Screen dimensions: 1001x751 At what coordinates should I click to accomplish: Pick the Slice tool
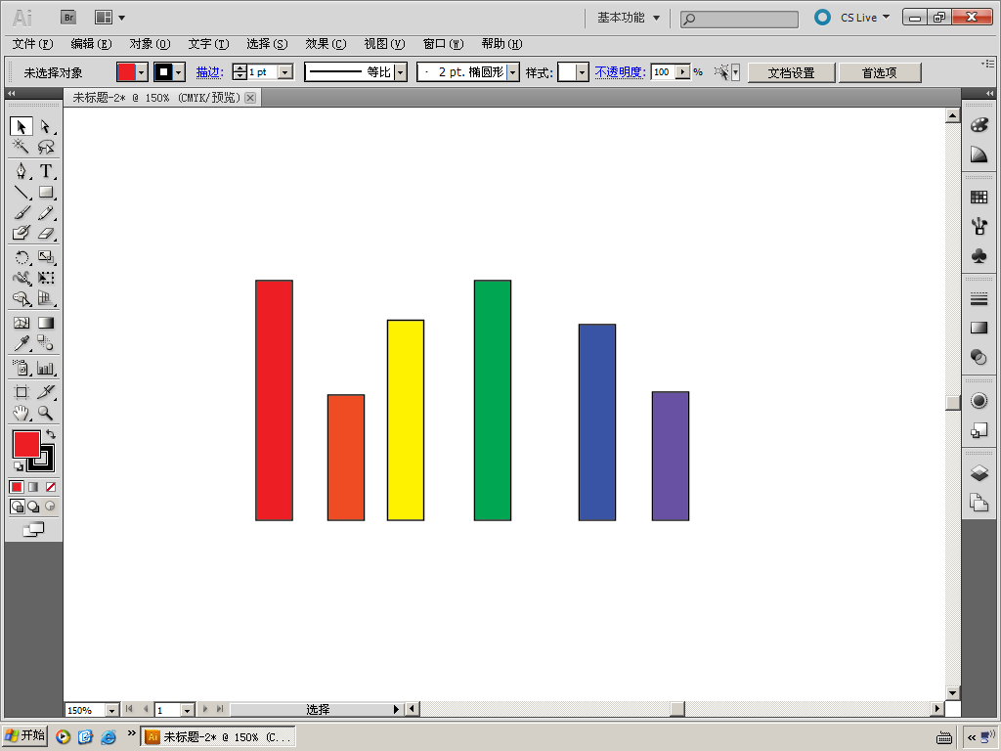45,392
